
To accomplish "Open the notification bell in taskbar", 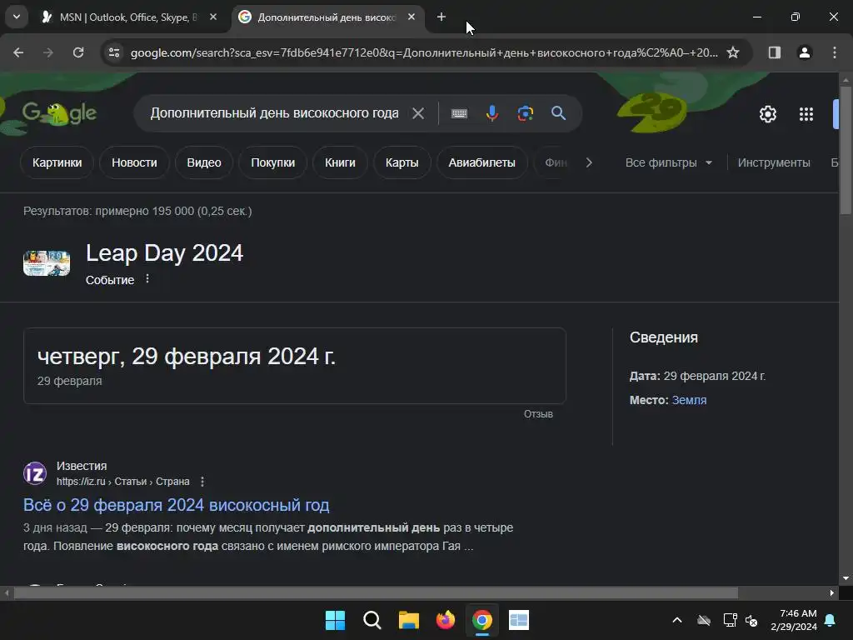I will click(x=831, y=620).
